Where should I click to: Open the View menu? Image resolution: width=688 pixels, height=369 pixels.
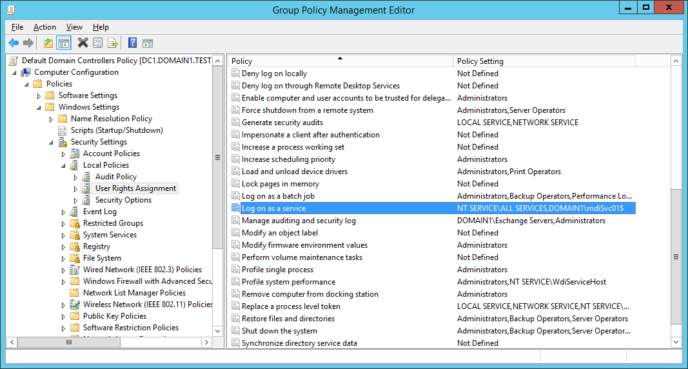point(74,27)
